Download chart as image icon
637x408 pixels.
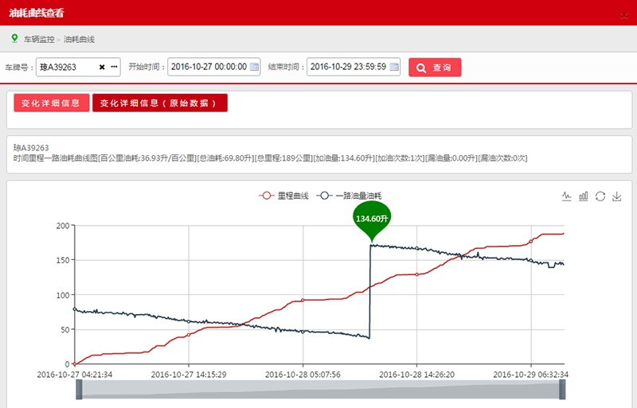616,196
